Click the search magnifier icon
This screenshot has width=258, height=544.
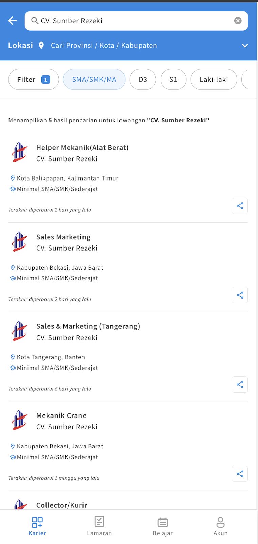coord(35,21)
